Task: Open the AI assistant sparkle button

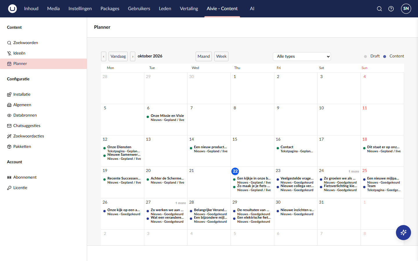Action: 403,233
